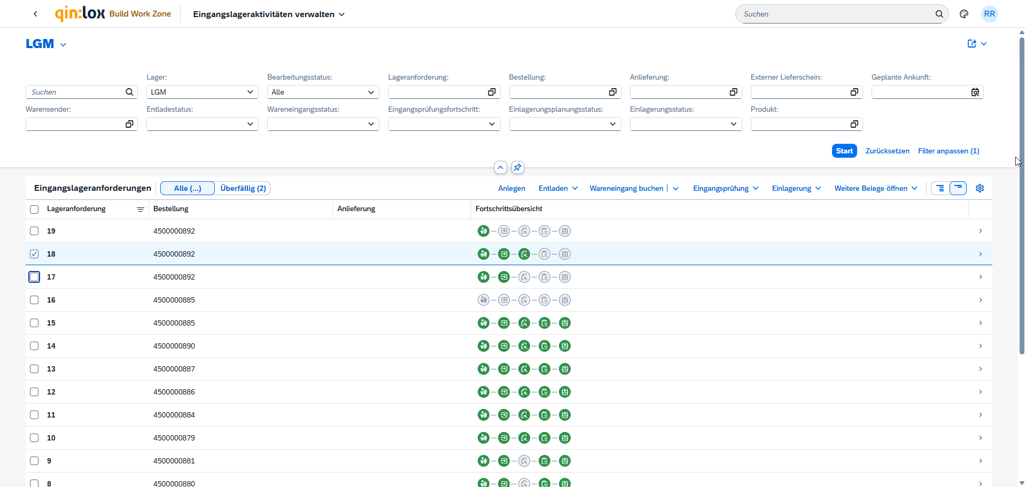
Task: Open value help for Bestellung
Action: 612,92
